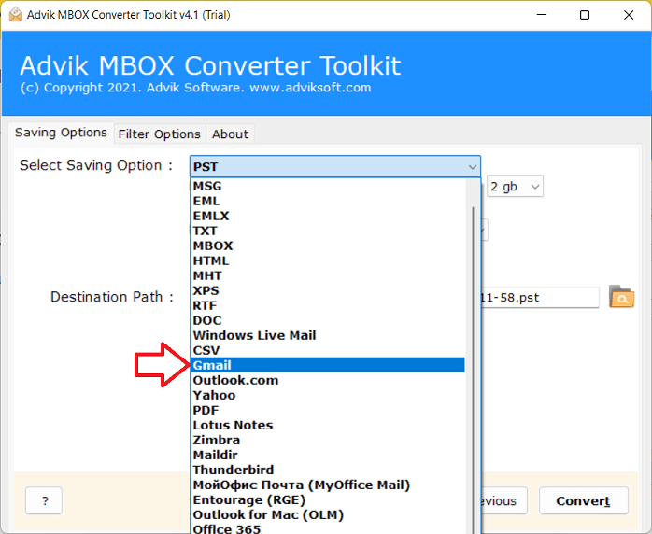Choose Yahoo from the list

328,395
